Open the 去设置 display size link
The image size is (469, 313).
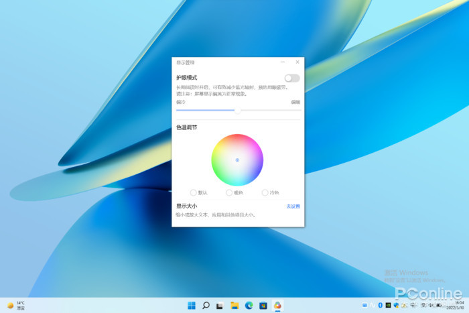coord(293,206)
